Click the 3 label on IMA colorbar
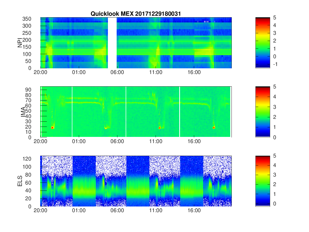The image size is (309, 232). [x=274, y=107]
